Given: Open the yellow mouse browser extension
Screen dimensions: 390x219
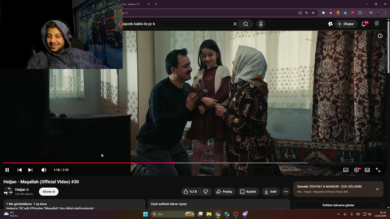Looking at the screenshot, I should 338,13.
